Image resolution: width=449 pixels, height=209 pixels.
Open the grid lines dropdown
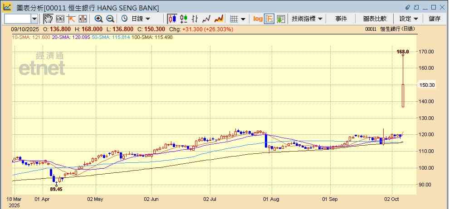[x=237, y=19]
